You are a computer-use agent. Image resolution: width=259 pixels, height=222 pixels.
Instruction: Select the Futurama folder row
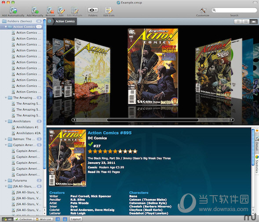coord(22,180)
